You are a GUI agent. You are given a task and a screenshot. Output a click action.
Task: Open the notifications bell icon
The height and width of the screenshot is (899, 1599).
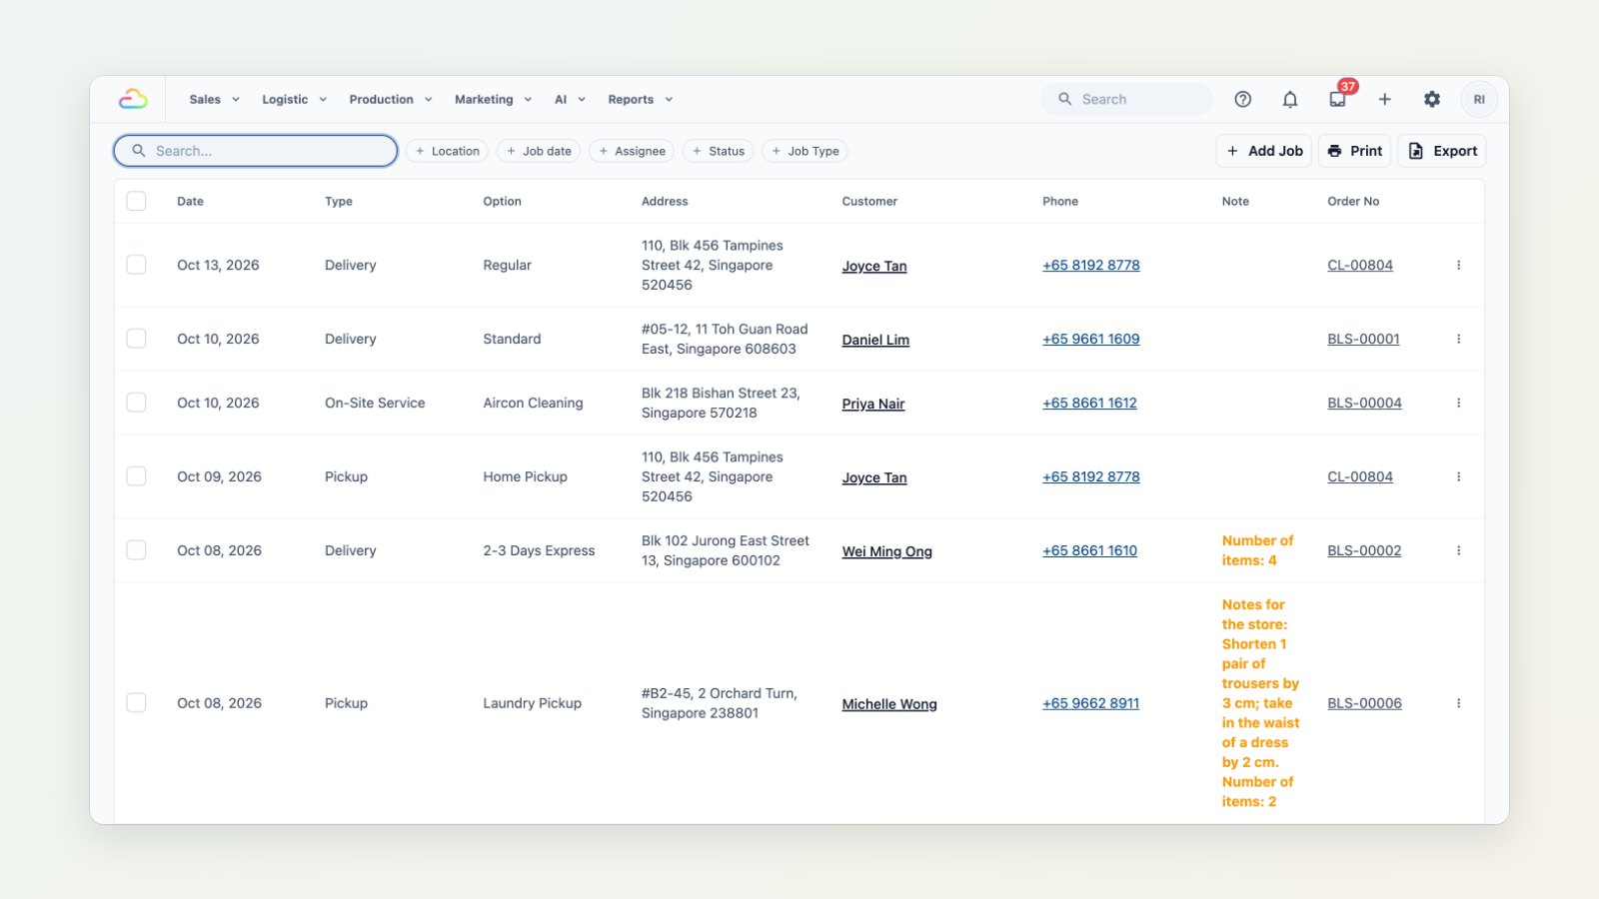pos(1290,99)
